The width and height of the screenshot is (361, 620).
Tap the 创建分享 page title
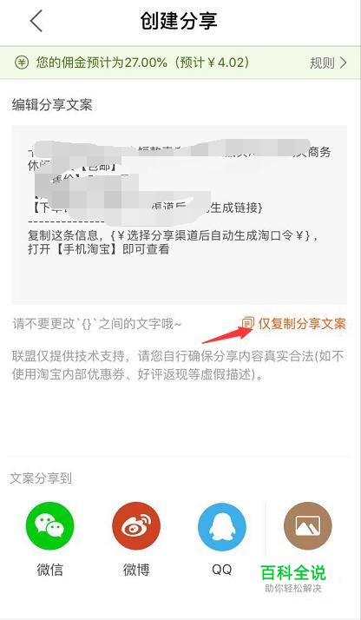(x=179, y=21)
